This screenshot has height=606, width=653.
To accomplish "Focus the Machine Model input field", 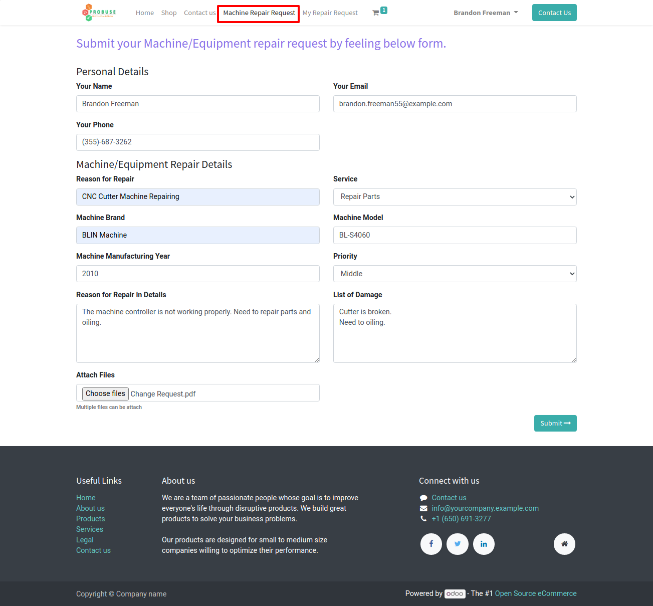I will (x=455, y=236).
